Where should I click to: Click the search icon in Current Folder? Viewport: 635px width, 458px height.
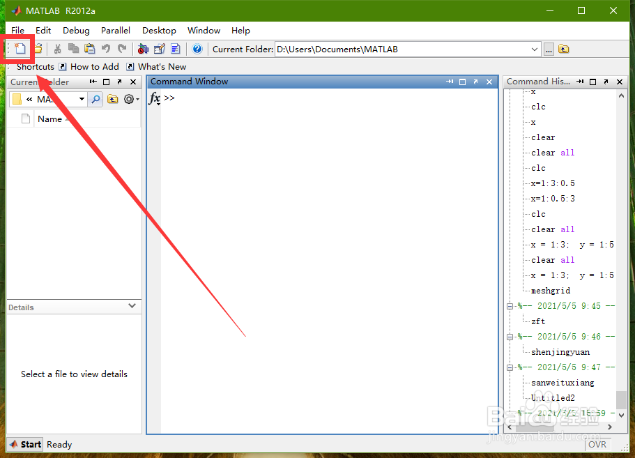pos(95,99)
